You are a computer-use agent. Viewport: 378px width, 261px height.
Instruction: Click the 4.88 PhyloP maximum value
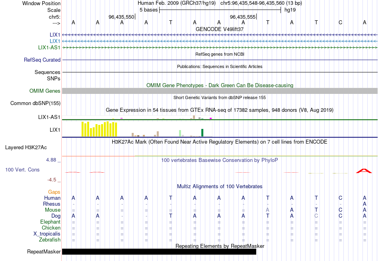51,160
